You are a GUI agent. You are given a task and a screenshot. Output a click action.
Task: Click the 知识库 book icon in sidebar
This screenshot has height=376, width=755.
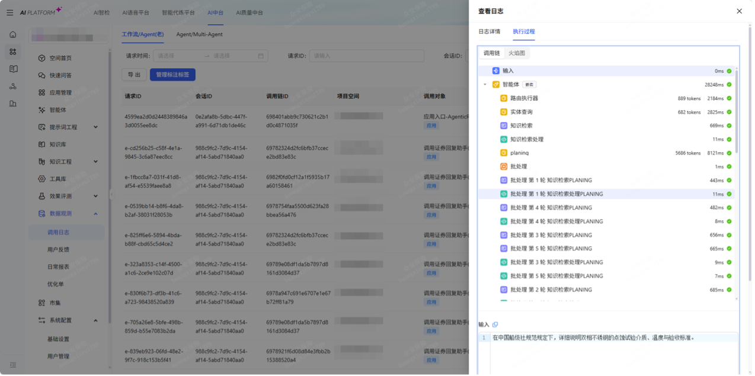[41, 144]
